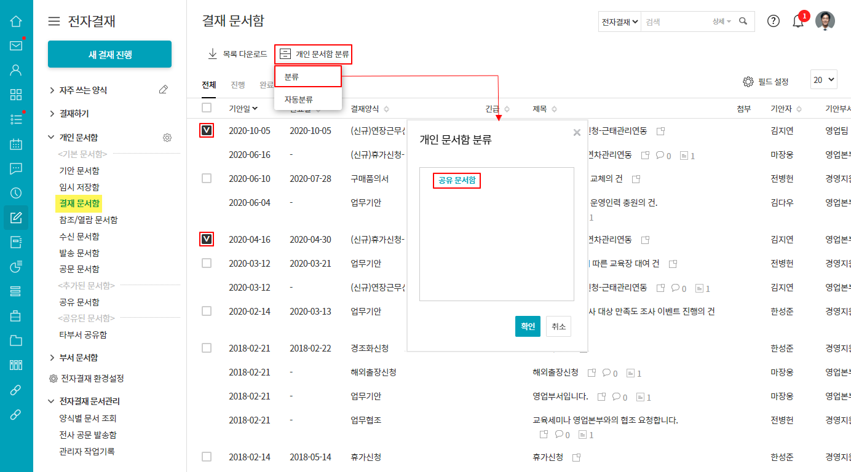Viewport: 851px width, 472px height.
Task: Open the 20 rows-per-page dropdown
Action: coord(824,80)
